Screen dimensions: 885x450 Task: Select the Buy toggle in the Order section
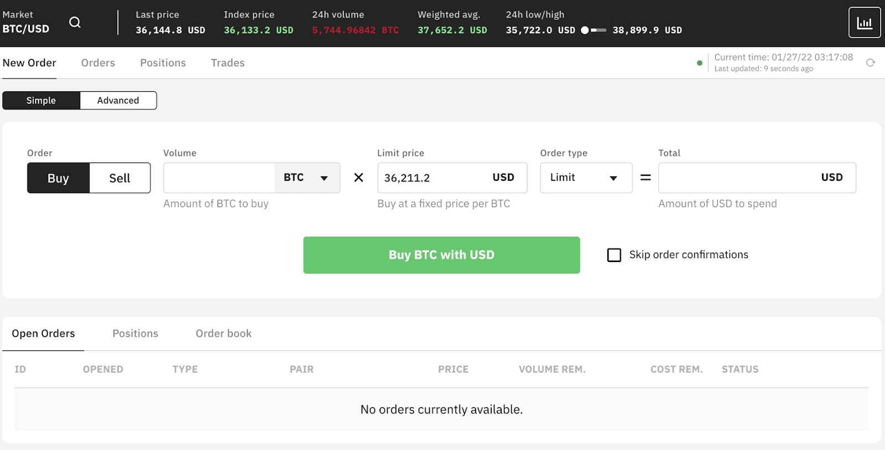(x=58, y=177)
